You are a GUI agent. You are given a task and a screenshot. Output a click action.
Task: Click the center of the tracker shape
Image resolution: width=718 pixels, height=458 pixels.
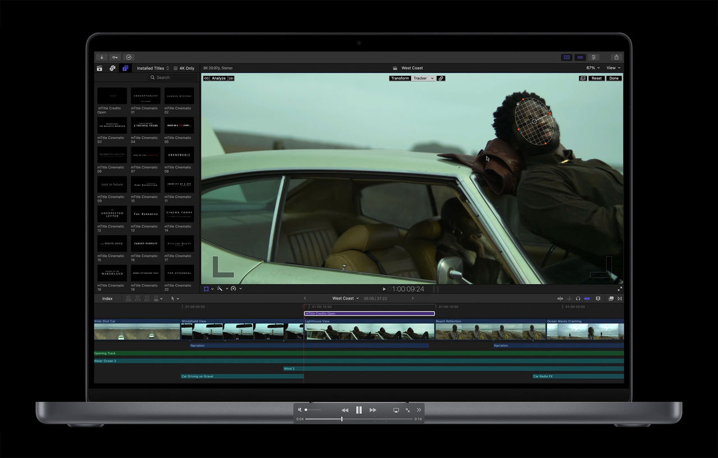coord(533,121)
